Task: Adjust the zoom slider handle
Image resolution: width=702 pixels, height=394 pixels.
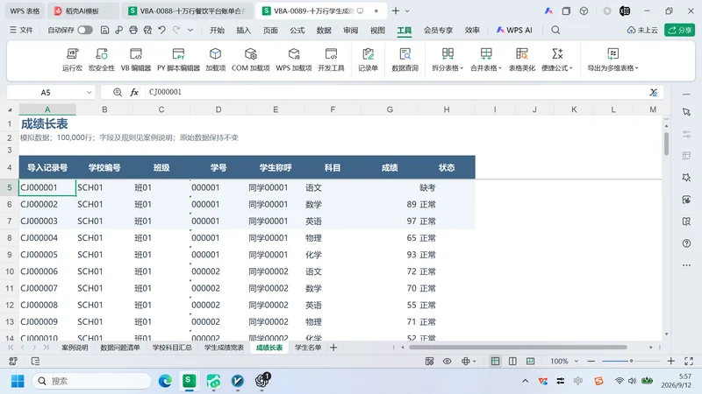Action: pyautogui.click(x=631, y=361)
